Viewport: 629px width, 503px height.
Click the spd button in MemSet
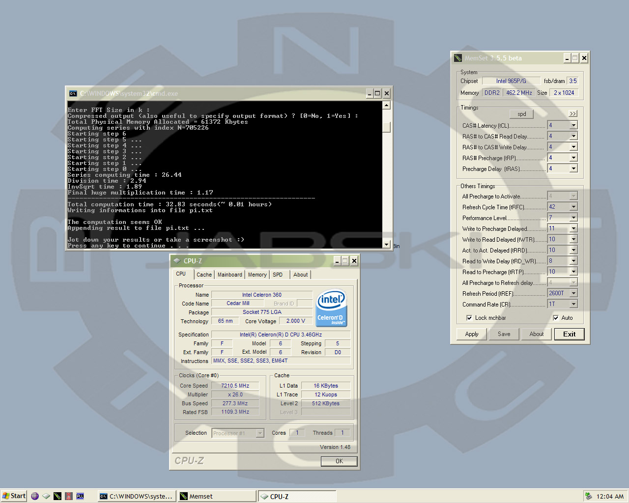[522, 114]
